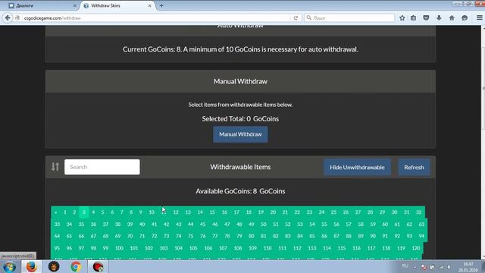Open the Windows Start menu
The width and height of the screenshot is (485, 273).
[x=9, y=266]
